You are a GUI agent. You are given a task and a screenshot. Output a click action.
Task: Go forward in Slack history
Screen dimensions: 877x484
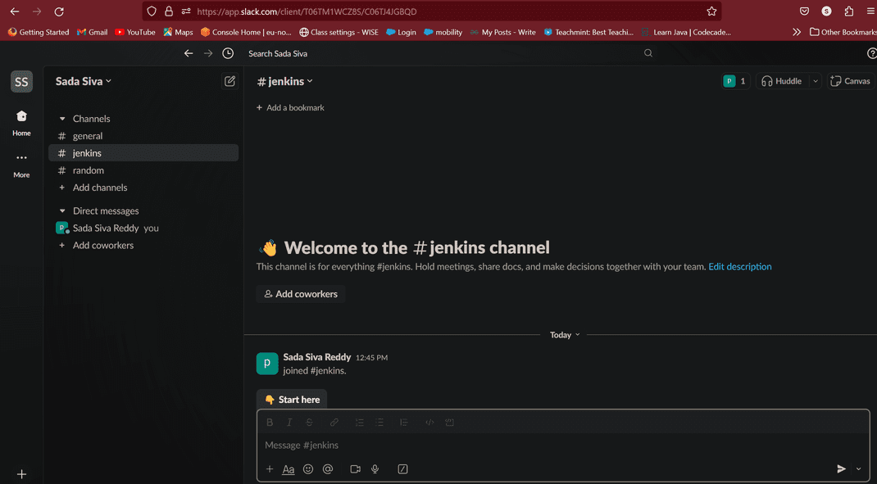click(208, 53)
